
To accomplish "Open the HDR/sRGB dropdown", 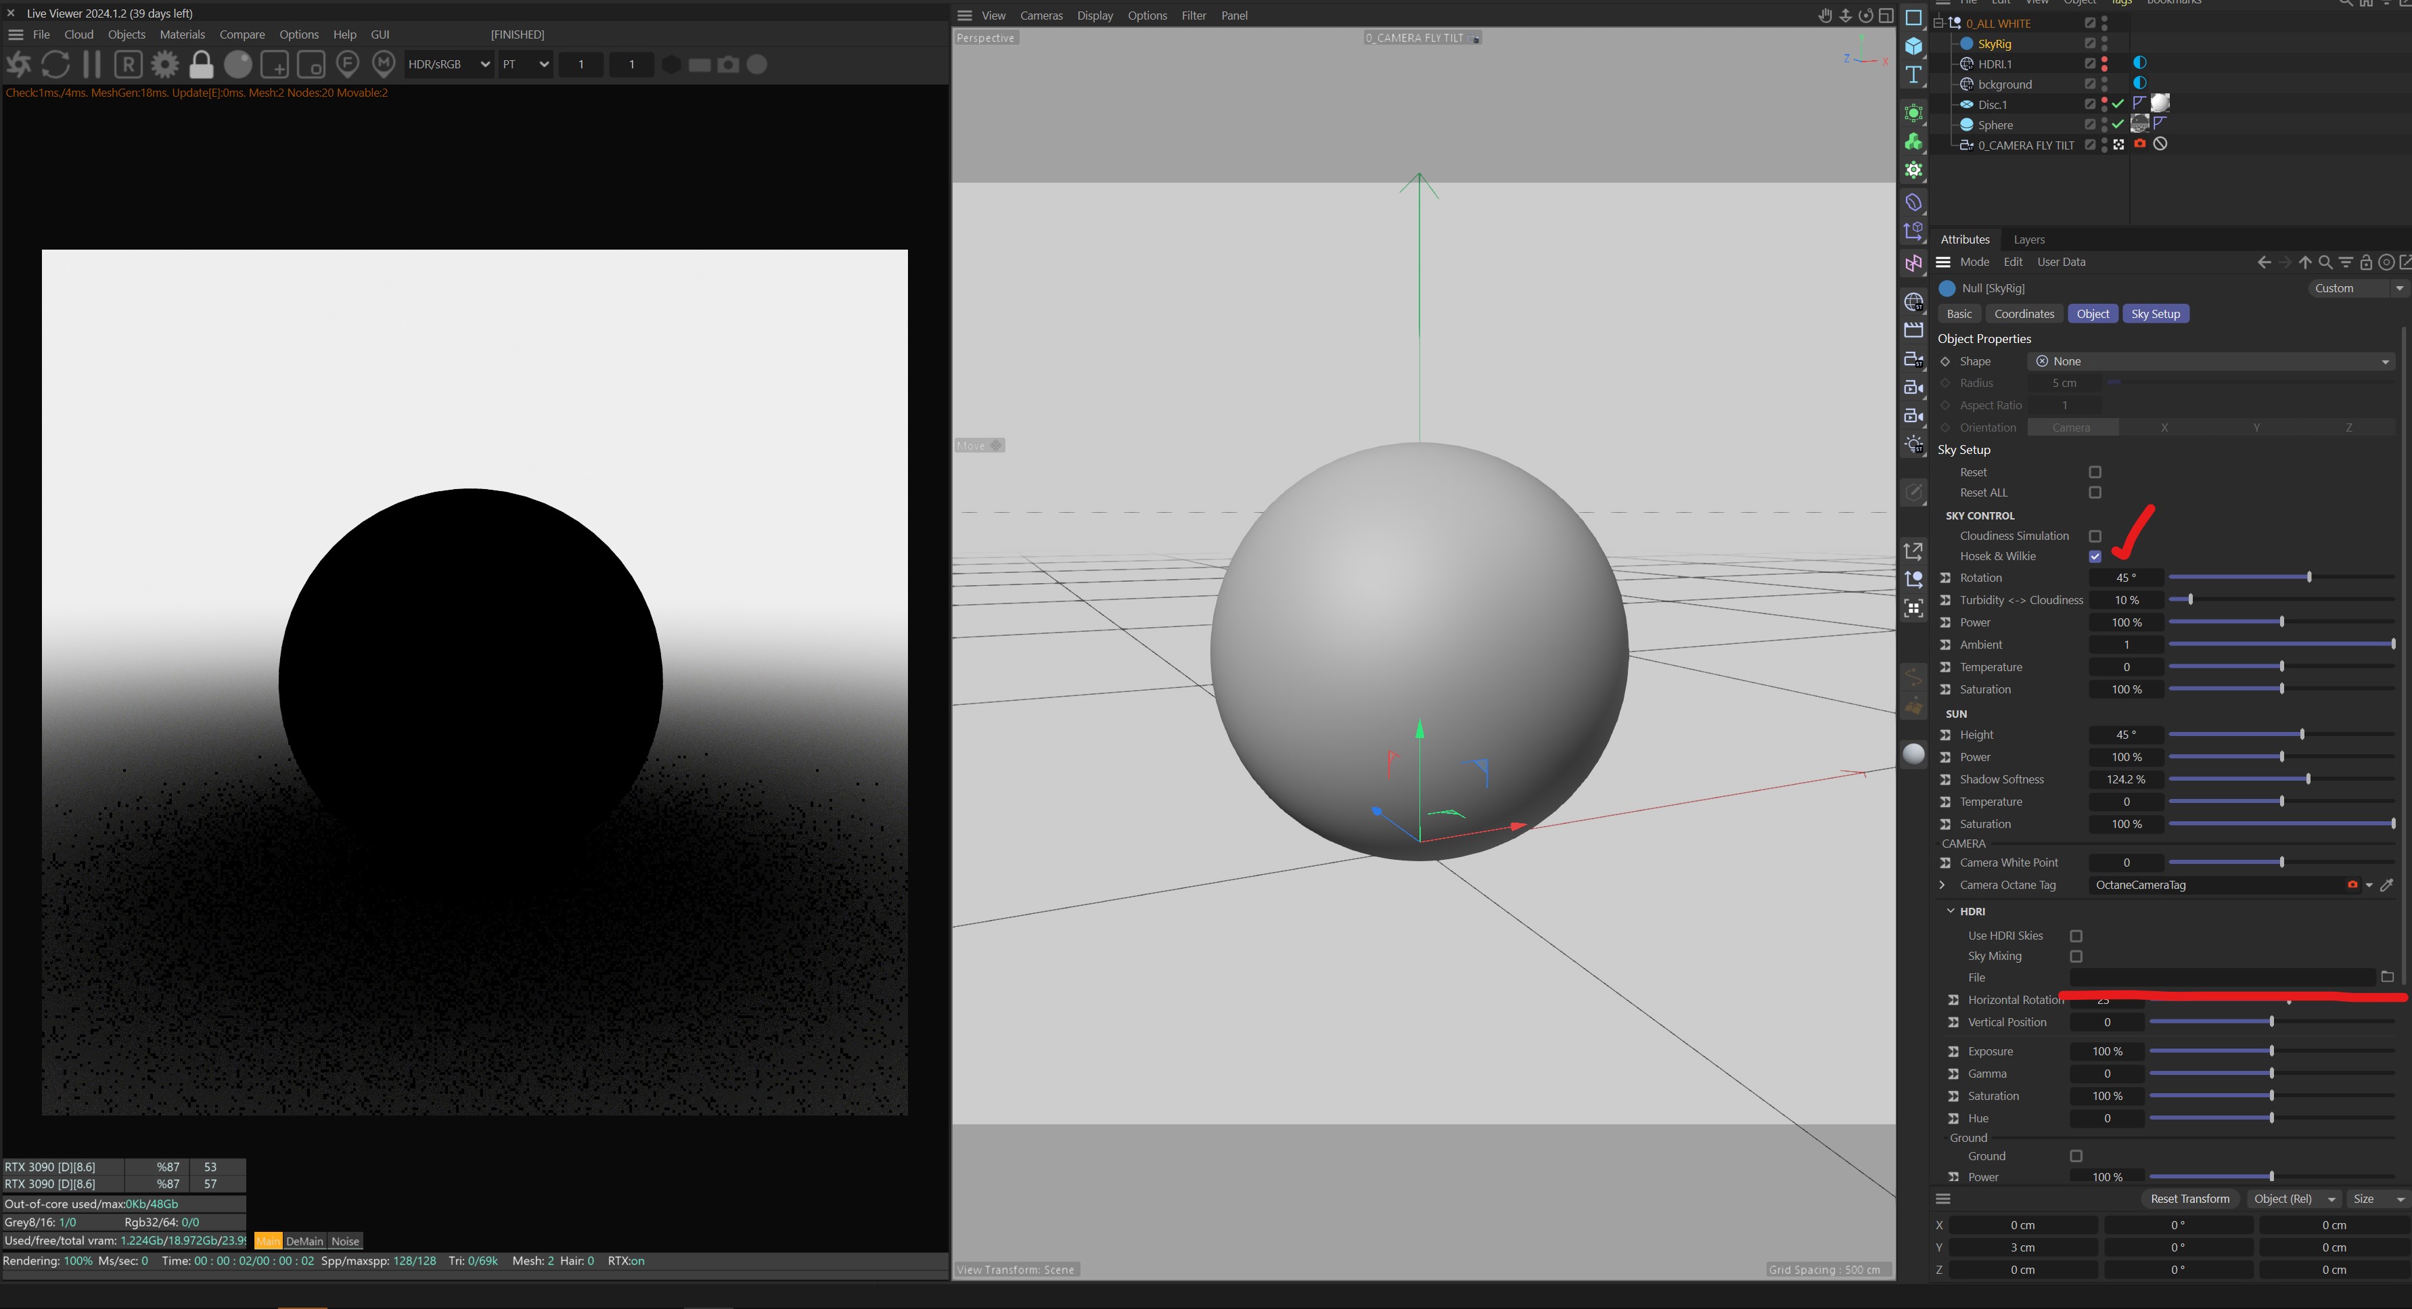I will 449,65.
